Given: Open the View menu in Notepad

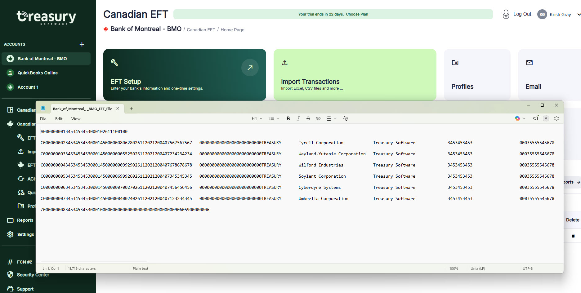Looking at the screenshot, I should point(76,119).
